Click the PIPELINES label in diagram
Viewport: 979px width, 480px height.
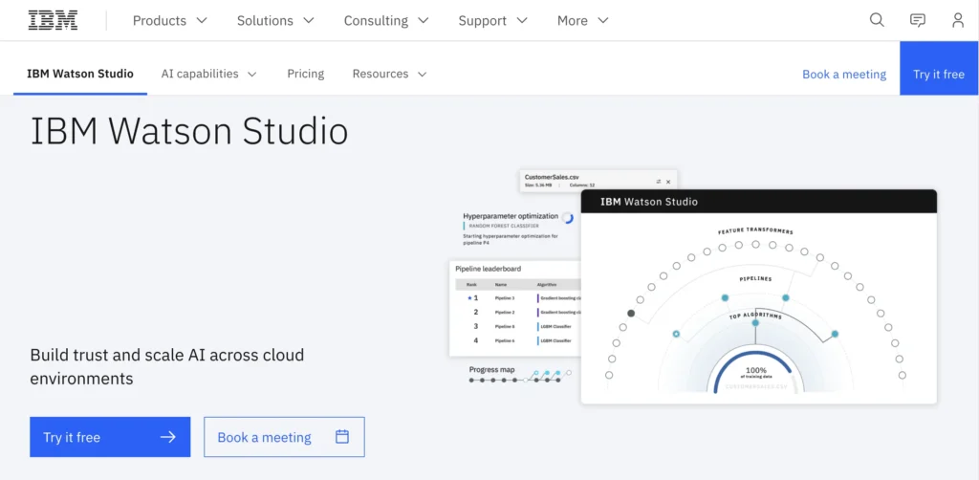(755, 278)
